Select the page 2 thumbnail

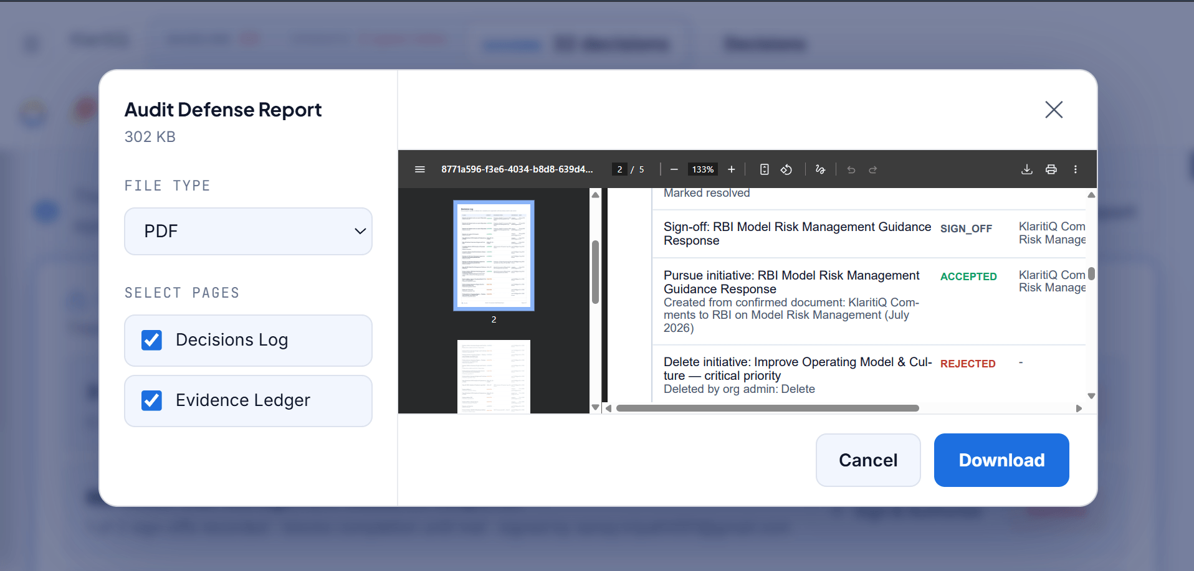494,255
